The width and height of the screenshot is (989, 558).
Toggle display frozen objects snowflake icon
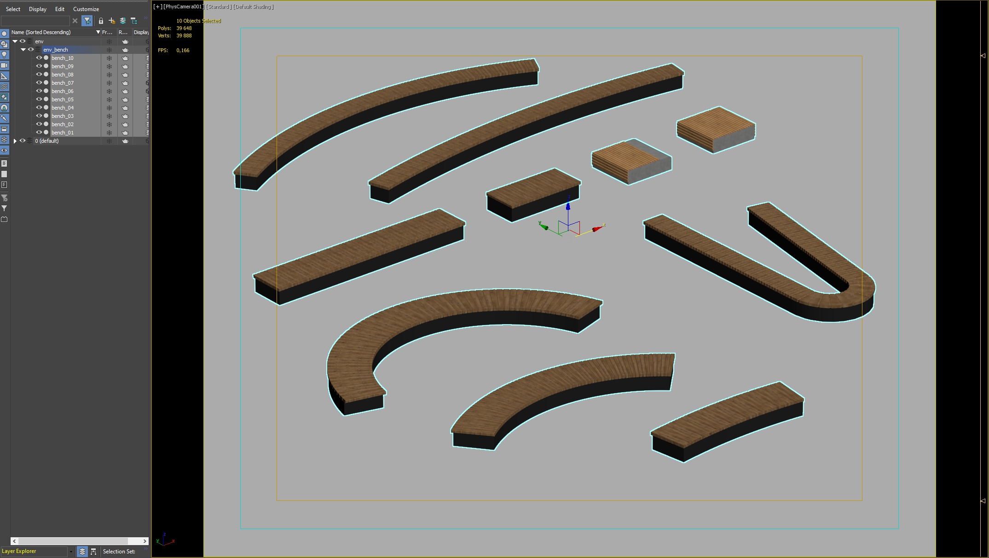(4, 139)
